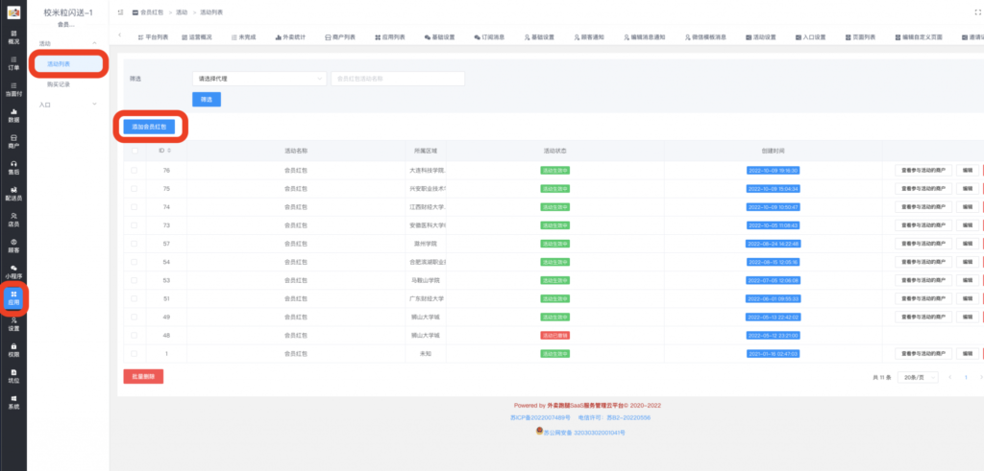Open 购买记录 in the side menu

coord(60,83)
